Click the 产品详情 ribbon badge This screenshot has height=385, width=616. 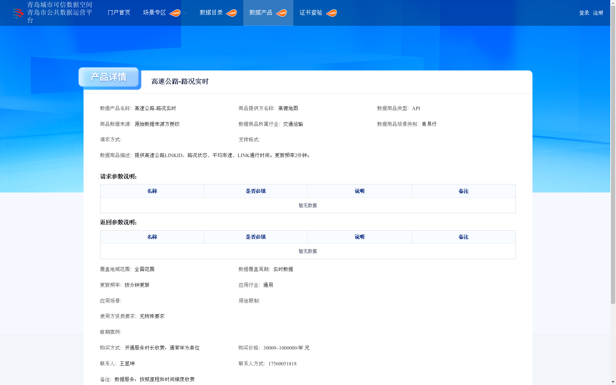[109, 77]
